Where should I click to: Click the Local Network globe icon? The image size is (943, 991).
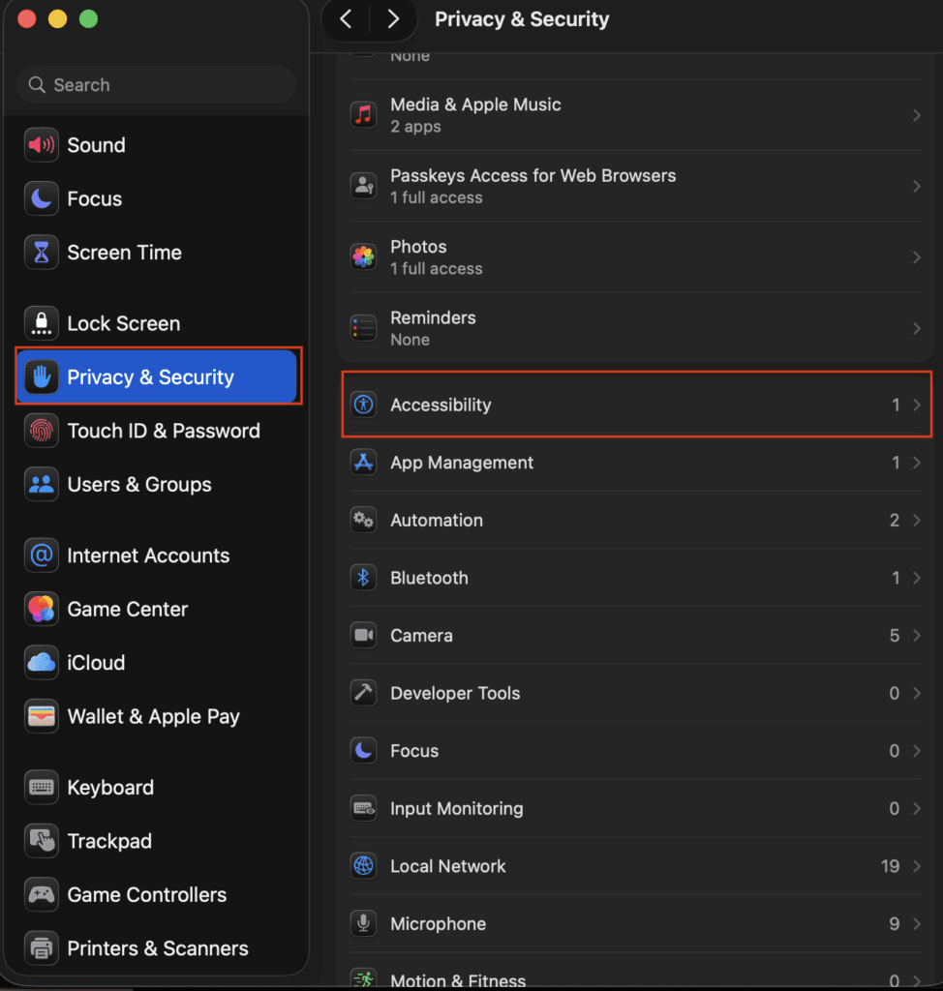(x=364, y=866)
